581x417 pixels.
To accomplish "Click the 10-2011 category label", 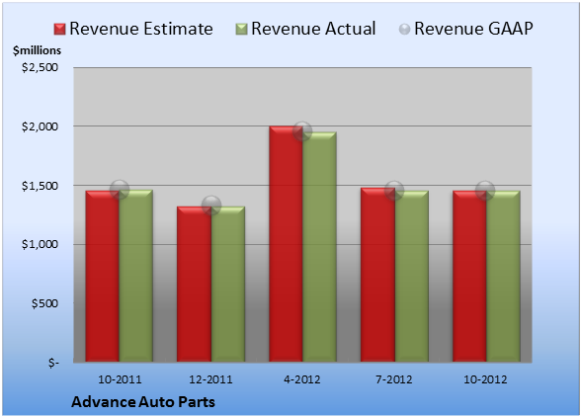I will click(120, 379).
